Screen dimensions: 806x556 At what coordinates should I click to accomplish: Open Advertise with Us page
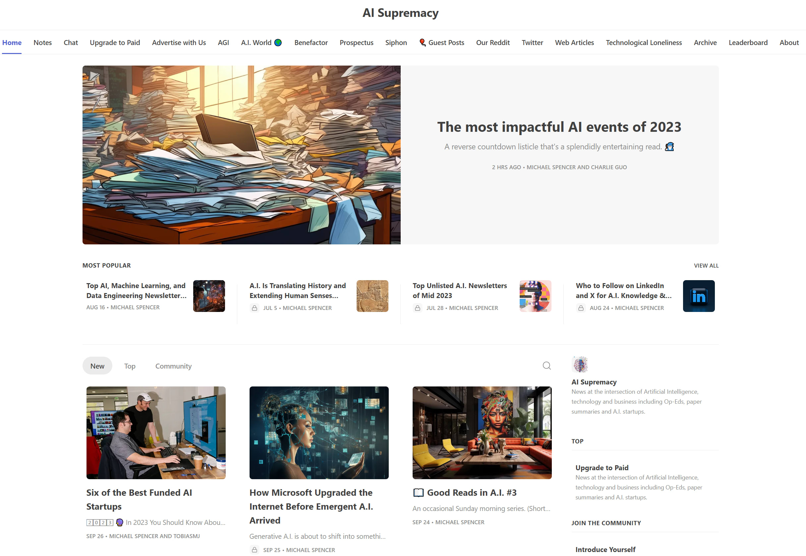179,42
